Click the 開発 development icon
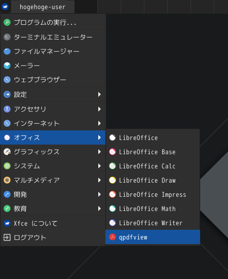 point(7,194)
